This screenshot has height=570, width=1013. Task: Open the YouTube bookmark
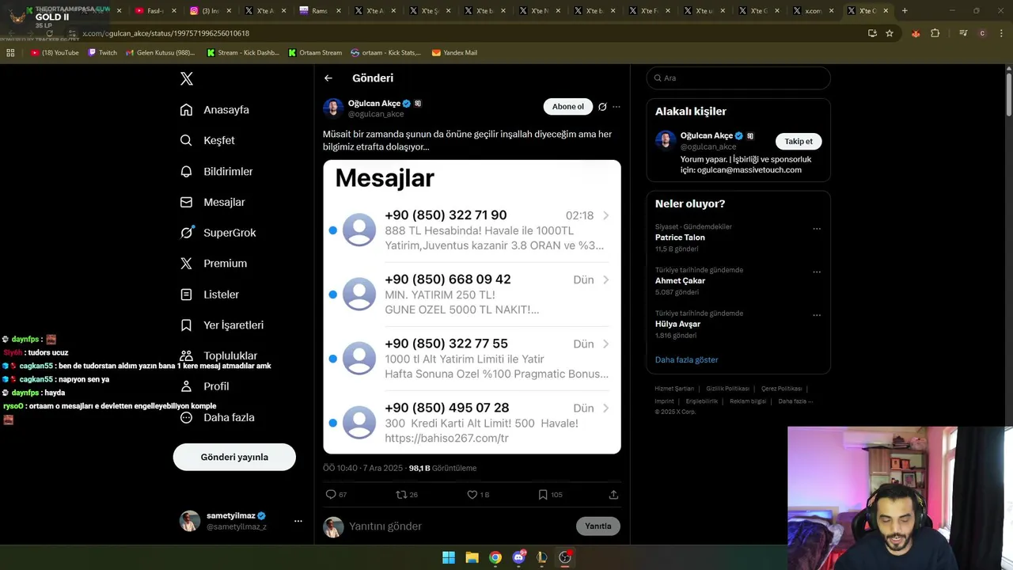click(55, 53)
